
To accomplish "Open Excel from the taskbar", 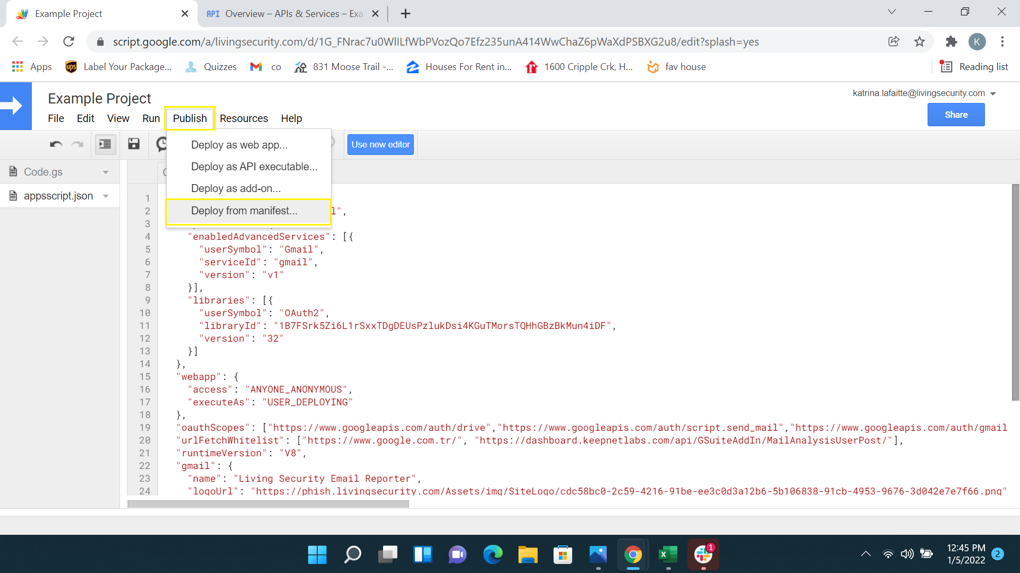I will (668, 555).
